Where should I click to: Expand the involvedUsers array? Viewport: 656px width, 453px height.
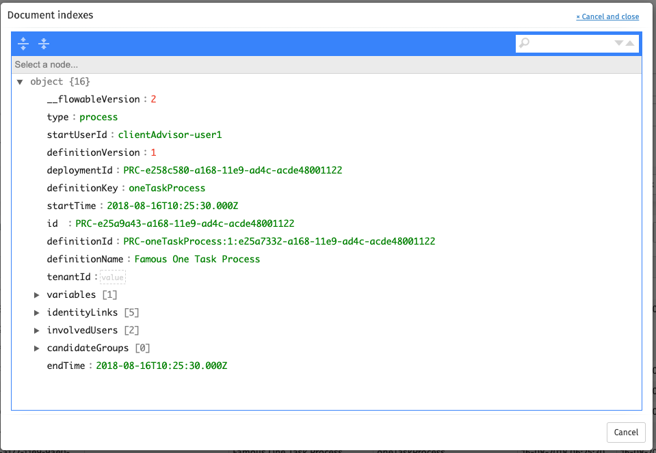(x=37, y=331)
